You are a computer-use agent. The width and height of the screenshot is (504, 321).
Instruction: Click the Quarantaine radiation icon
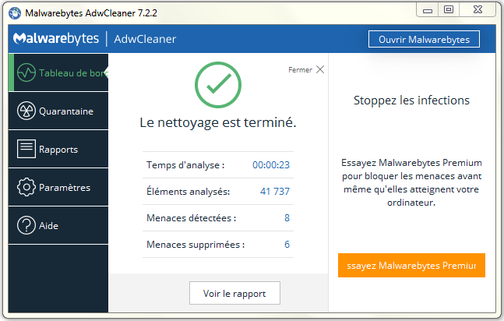26,111
